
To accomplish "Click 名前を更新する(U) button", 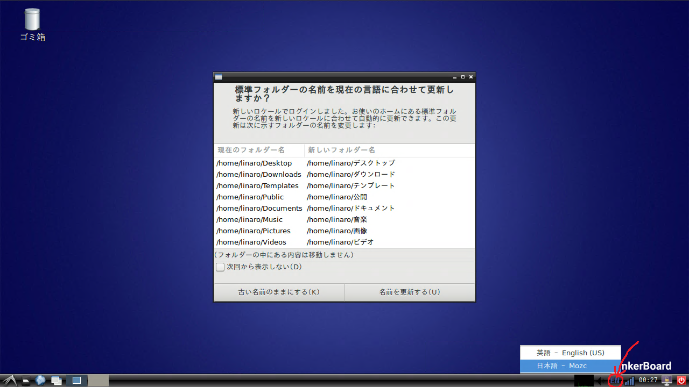I will click(x=410, y=292).
